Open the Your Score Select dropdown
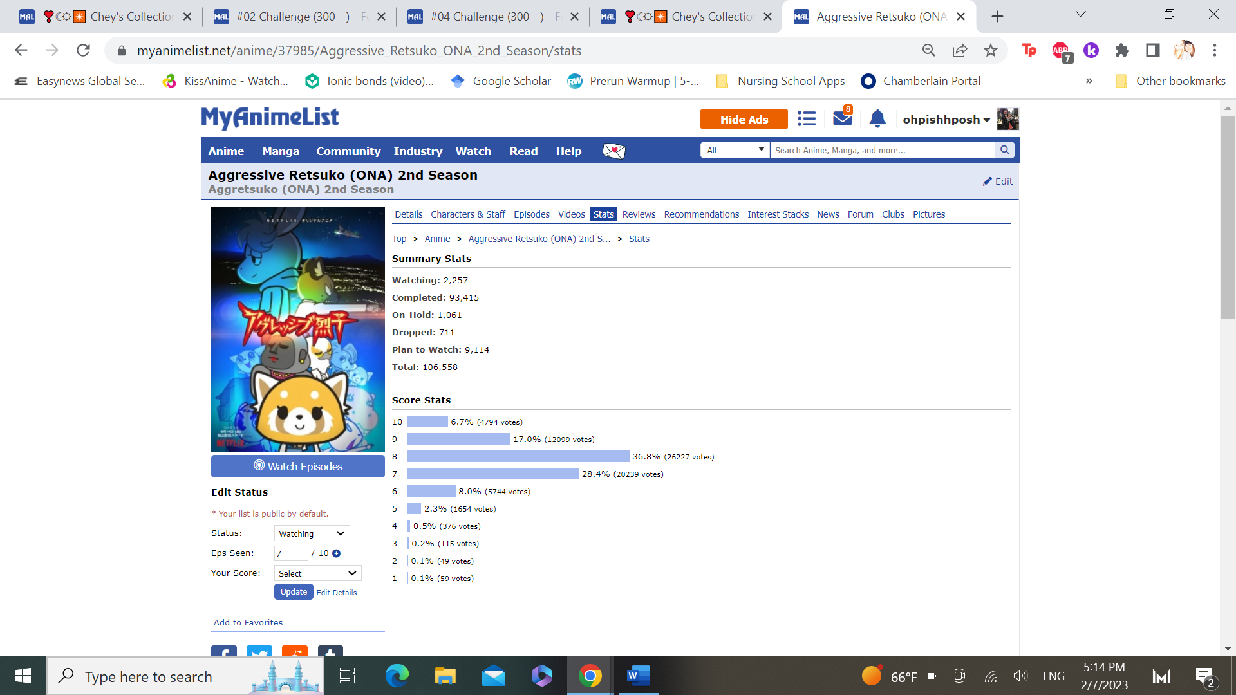Viewport: 1236px width, 695px height. [x=317, y=573]
